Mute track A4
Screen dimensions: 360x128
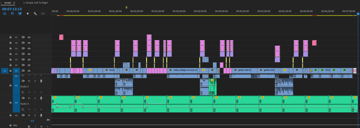click(29, 115)
